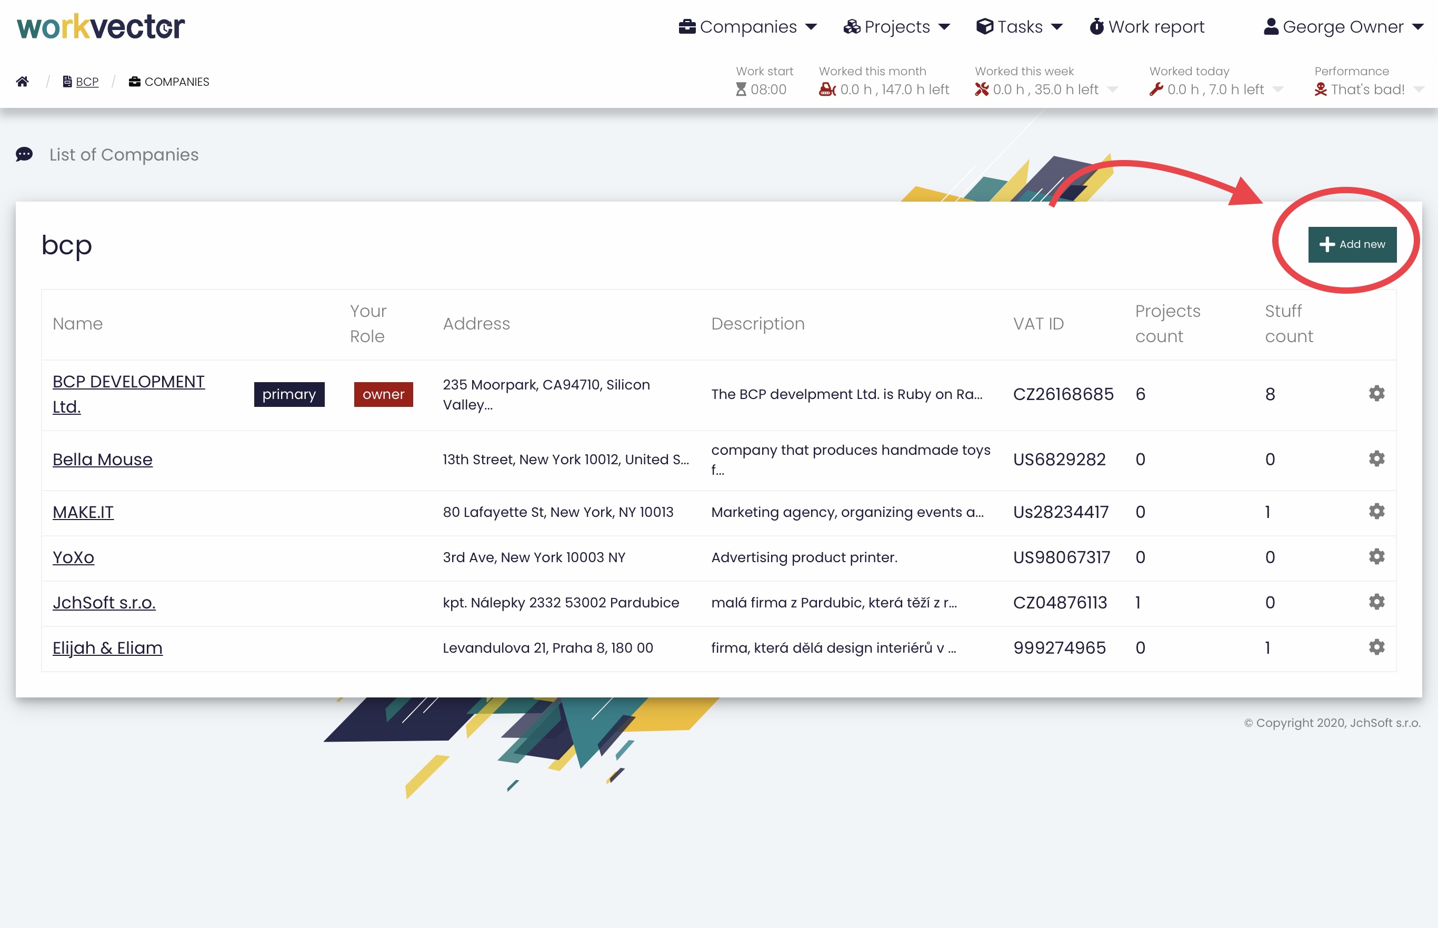Image resolution: width=1438 pixels, height=928 pixels.
Task: Expand the Worked today dropdown arrow
Action: (1278, 90)
